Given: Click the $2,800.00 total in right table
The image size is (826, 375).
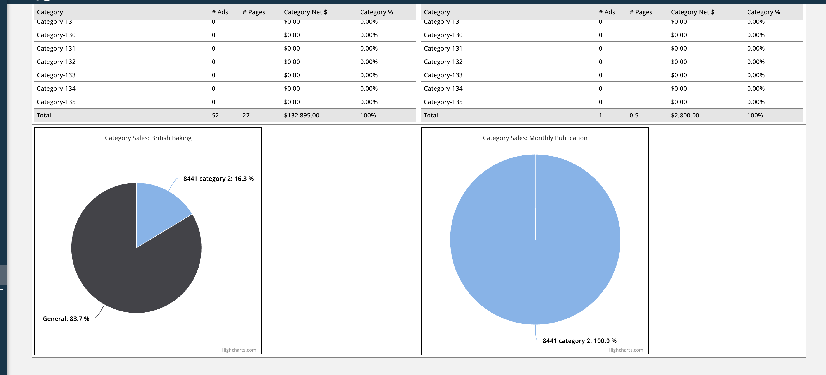Looking at the screenshot, I should [x=685, y=116].
